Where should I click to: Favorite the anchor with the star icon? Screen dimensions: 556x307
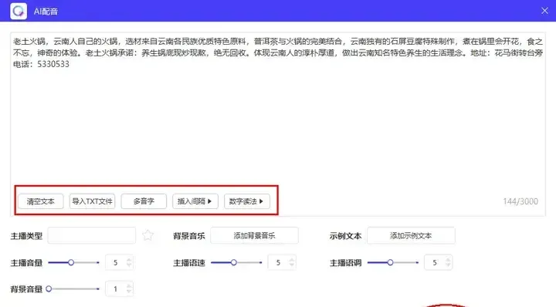click(147, 235)
